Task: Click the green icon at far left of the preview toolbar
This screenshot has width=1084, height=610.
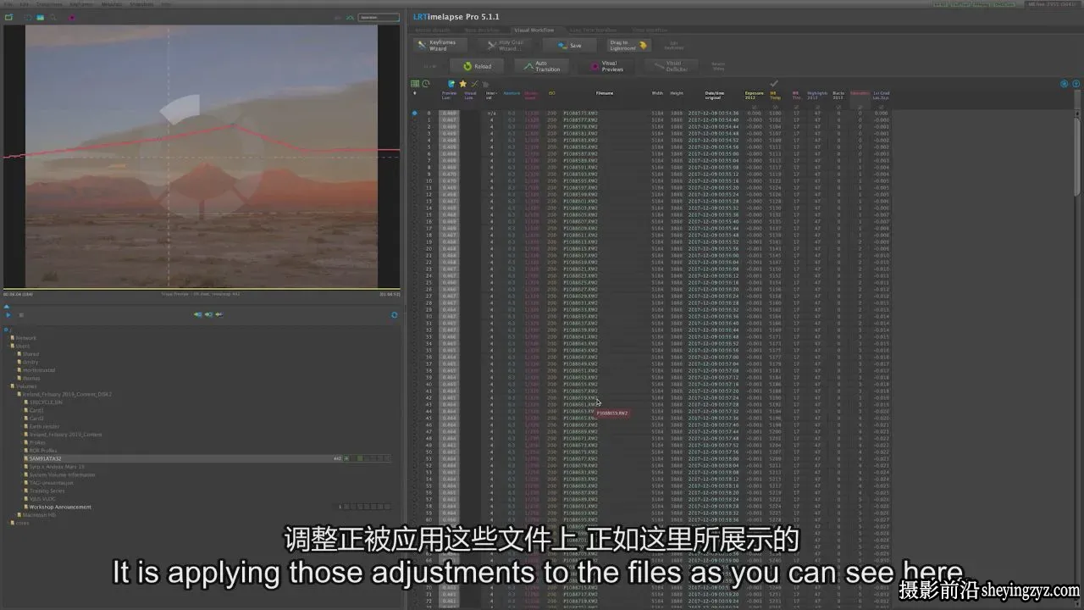Action: click(x=8, y=17)
